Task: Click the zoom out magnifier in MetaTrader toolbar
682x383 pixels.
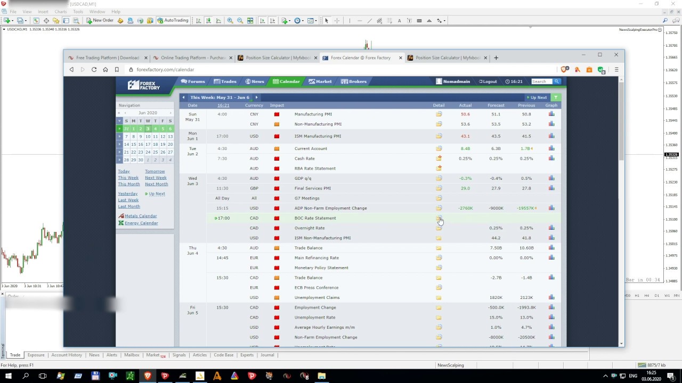Action: (240, 21)
